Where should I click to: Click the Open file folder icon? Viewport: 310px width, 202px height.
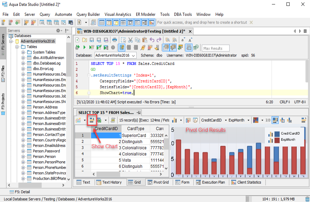[84, 40]
